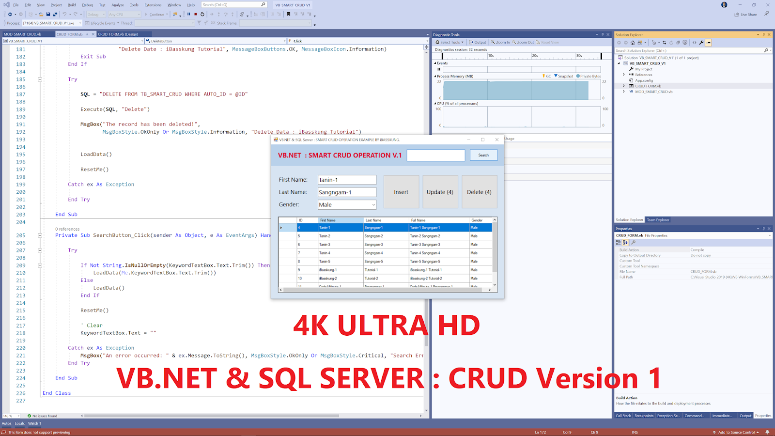Image resolution: width=775 pixels, height=436 pixels.
Task: Navigate backward with the toolbar arrow icon
Action: click(x=10, y=14)
